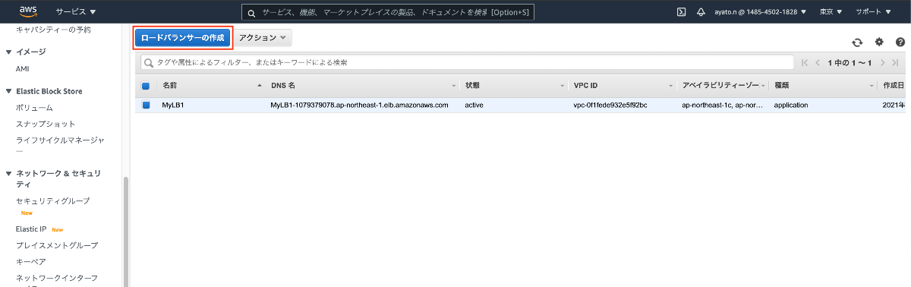Click ロードバランサーの作成 button
The image size is (911, 287).
click(183, 37)
